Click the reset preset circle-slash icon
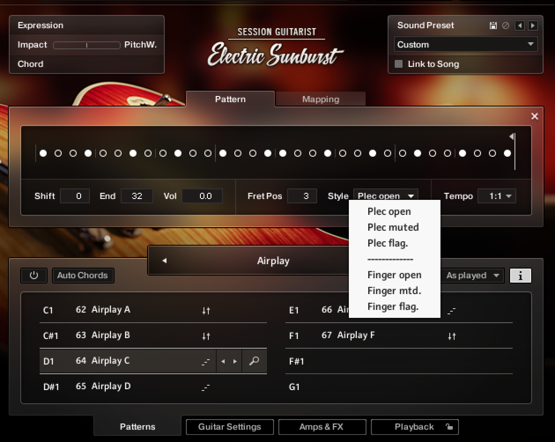Screen dimensions: 555x442 pos(506,26)
